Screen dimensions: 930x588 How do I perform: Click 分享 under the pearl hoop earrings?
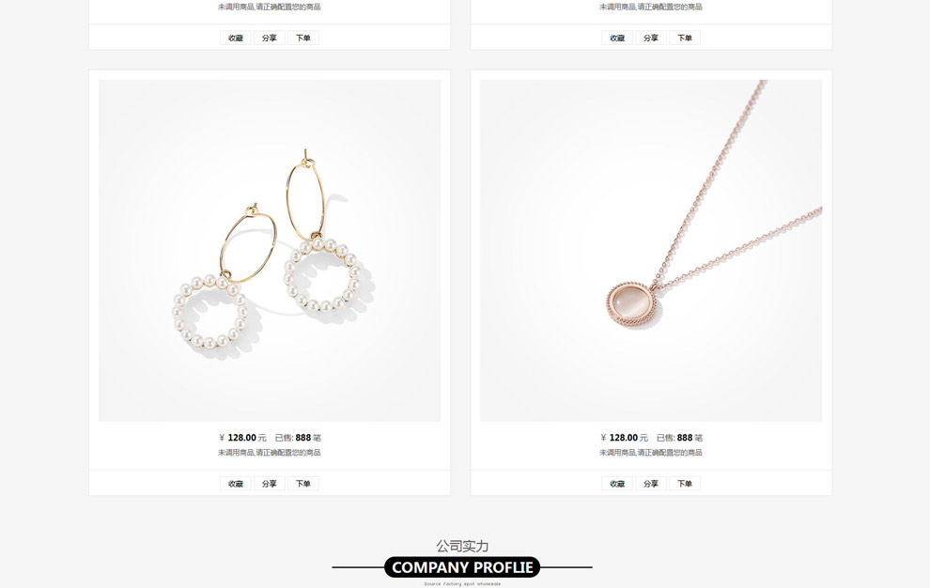(x=270, y=484)
